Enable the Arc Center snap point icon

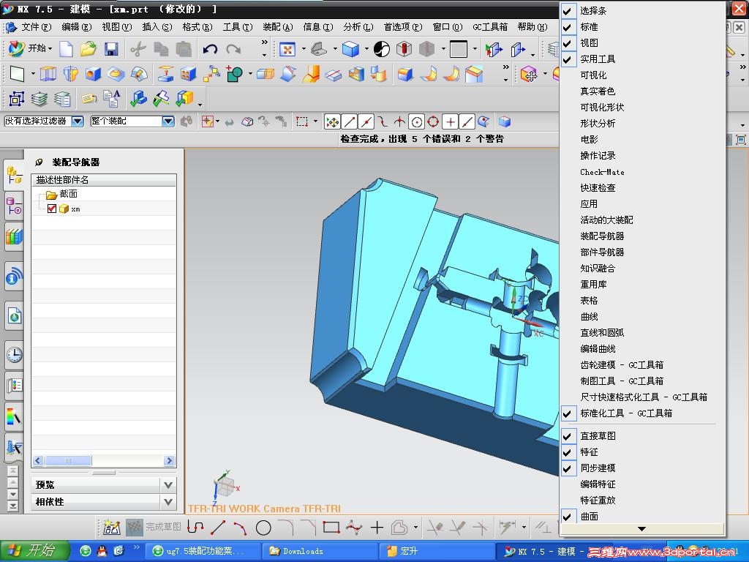tap(416, 122)
